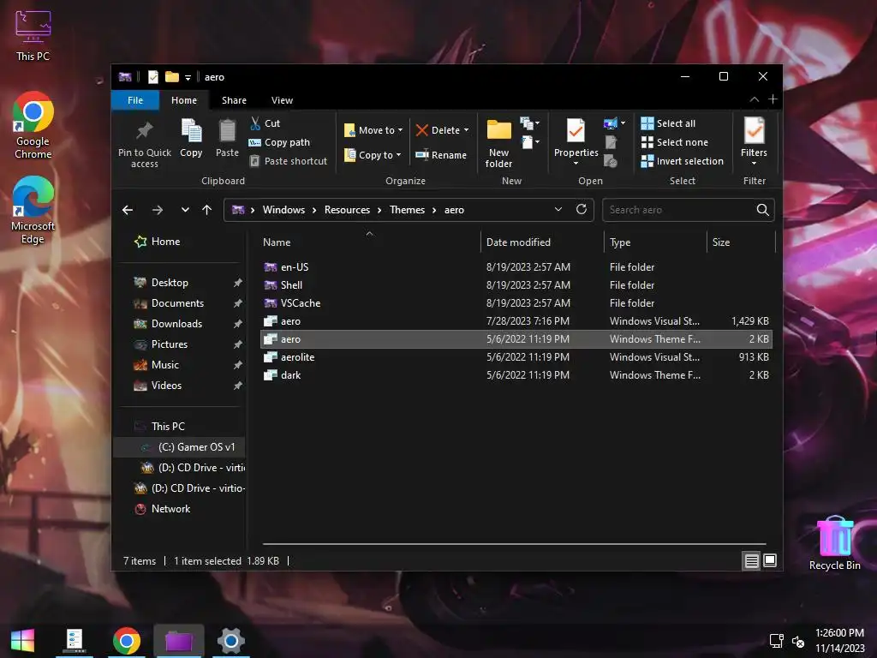
Task: Click the properties icon in title bar
Action: (153, 77)
